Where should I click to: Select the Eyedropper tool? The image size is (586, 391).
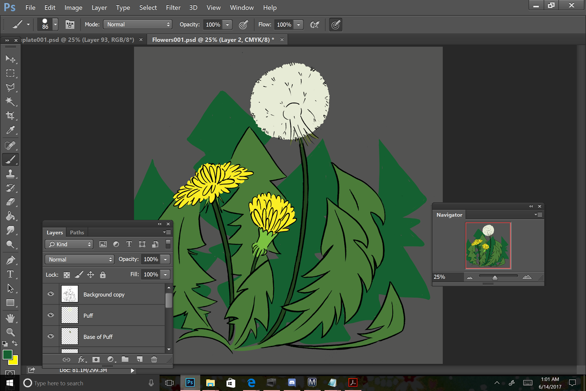coord(10,130)
